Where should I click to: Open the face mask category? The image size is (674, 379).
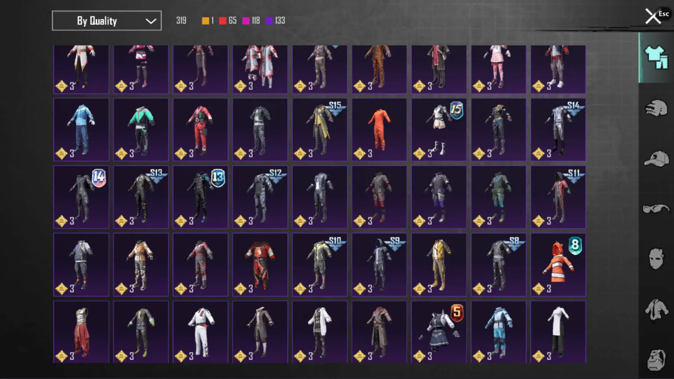[x=656, y=259]
